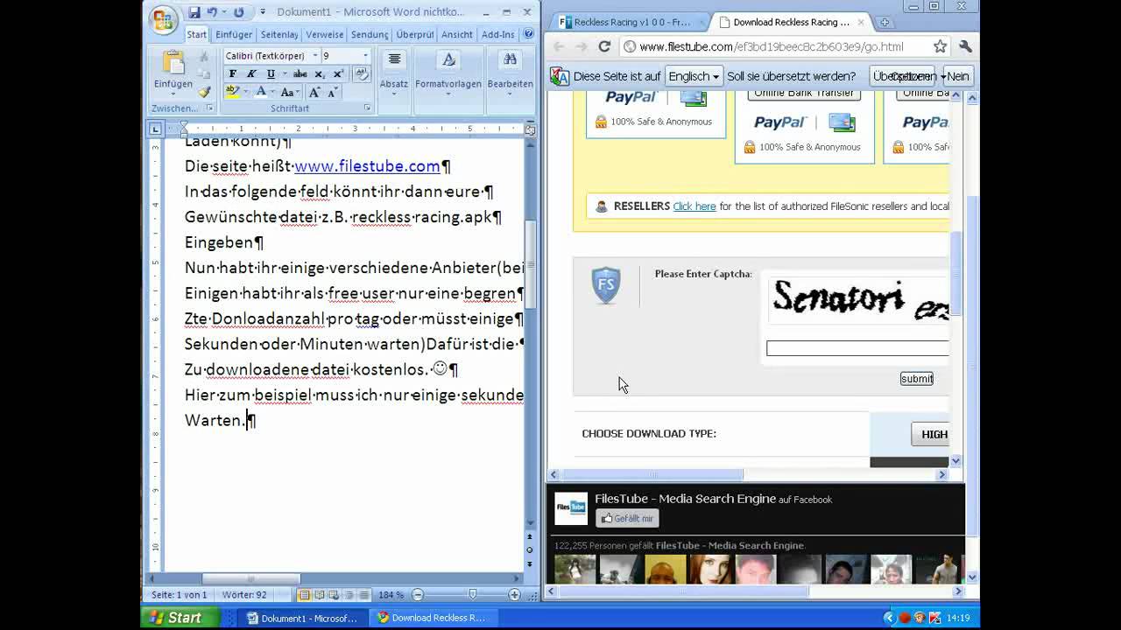The image size is (1121, 630).
Task: Click the Save icon in Word's quick access toolbar
Action: pos(194,12)
